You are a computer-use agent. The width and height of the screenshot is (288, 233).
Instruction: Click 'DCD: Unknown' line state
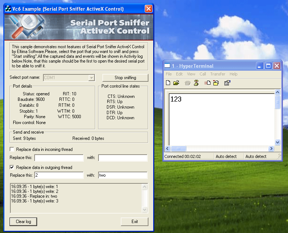120,118
